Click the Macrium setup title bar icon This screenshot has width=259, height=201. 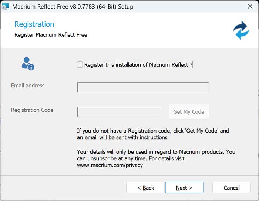[5, 6]
